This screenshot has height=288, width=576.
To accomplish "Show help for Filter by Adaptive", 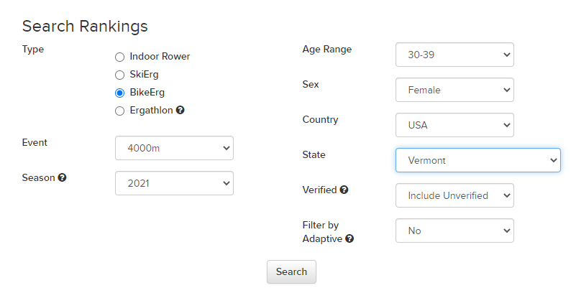I will pyautogui.click(x=349, y=239).
